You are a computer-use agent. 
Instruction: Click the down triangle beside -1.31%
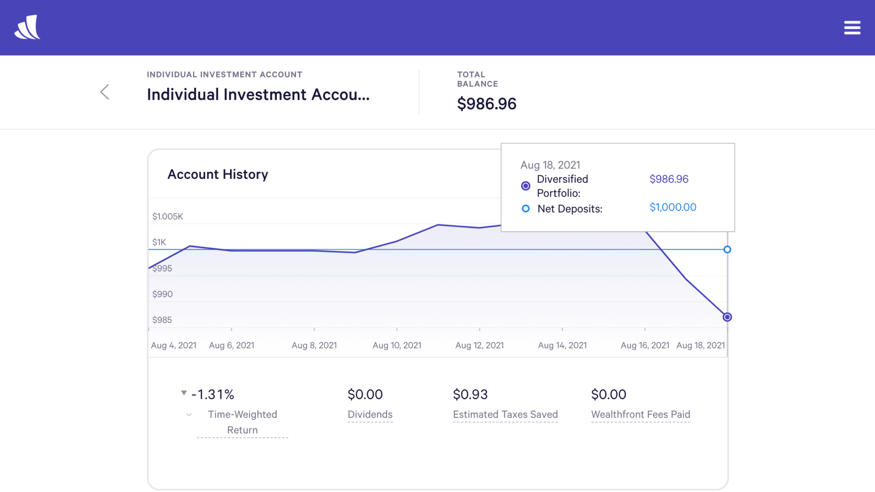click(x=184, y=393)
